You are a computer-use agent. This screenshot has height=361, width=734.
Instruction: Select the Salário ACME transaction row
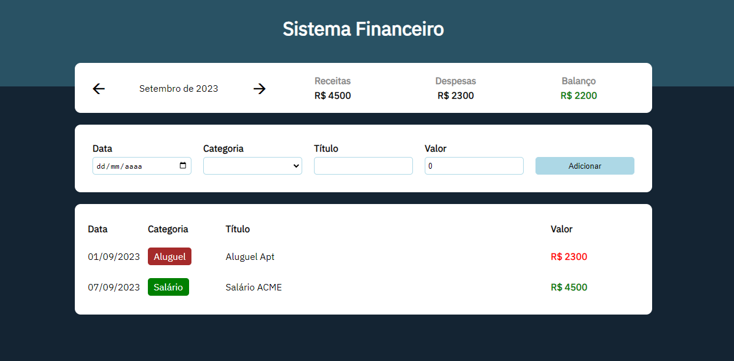point(253,287)
